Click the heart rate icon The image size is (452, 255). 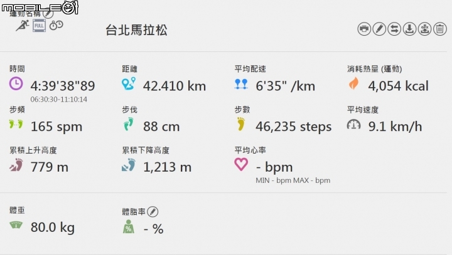pos(241,165)
